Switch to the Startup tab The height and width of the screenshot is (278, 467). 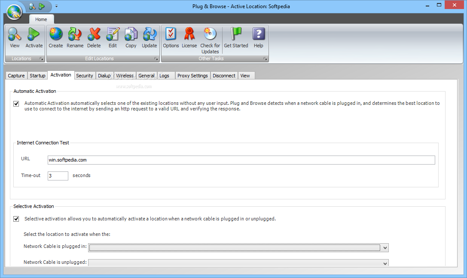(37, 76)
